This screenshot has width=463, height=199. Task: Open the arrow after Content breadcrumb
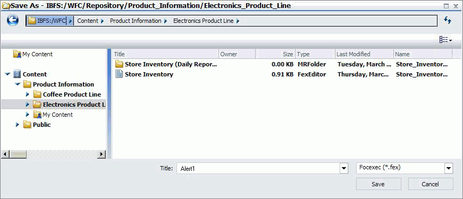click(102, 21)
